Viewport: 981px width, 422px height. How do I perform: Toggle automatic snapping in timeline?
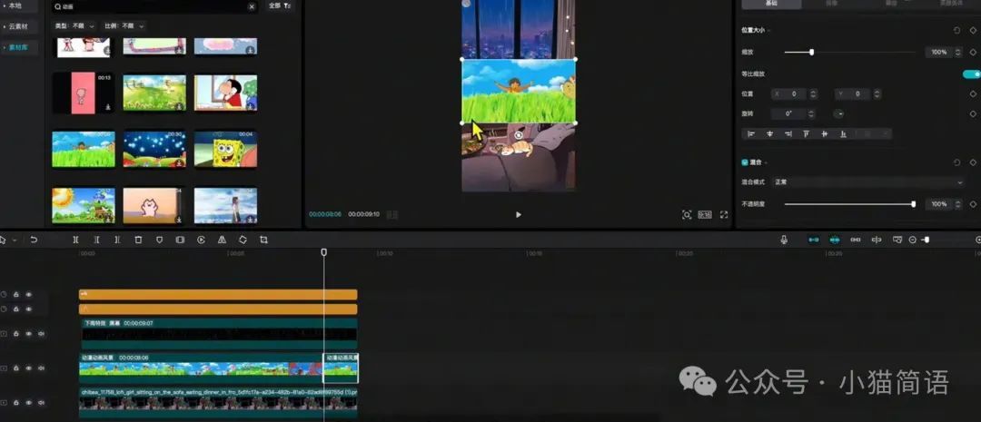[x=835, y=240]
